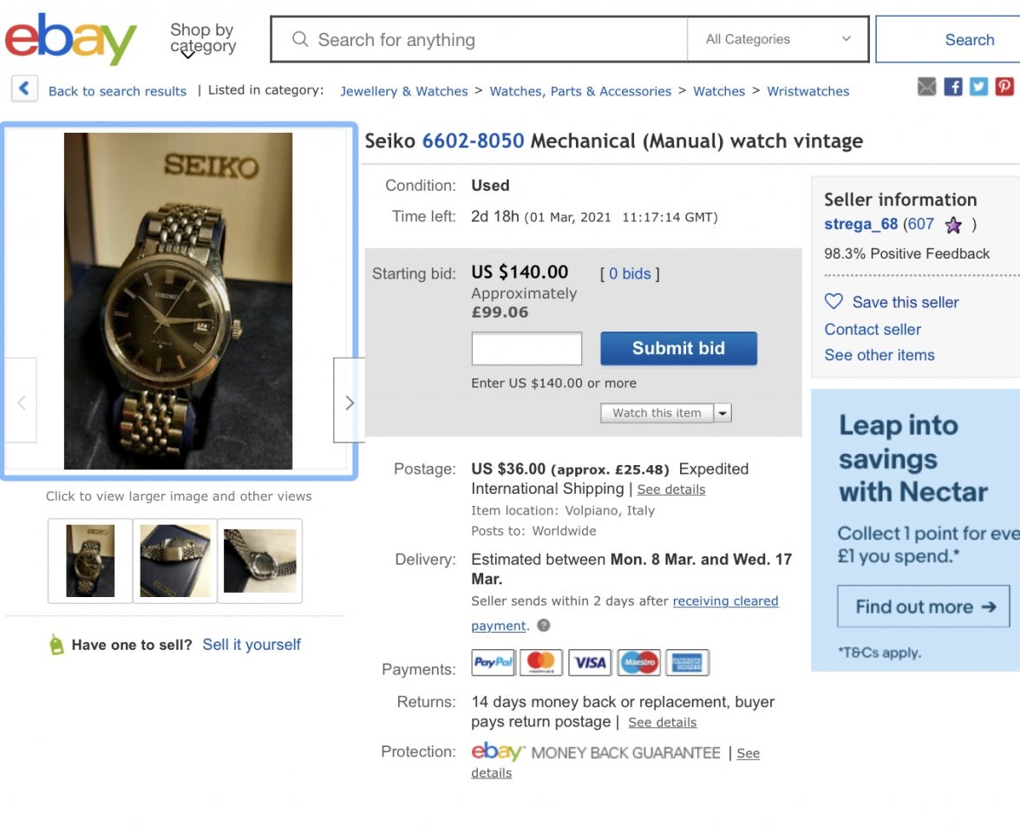Viewport: 1020px width, 827px height.
Task: Open the Contact seller link
Action: click(x=873, y=329)
